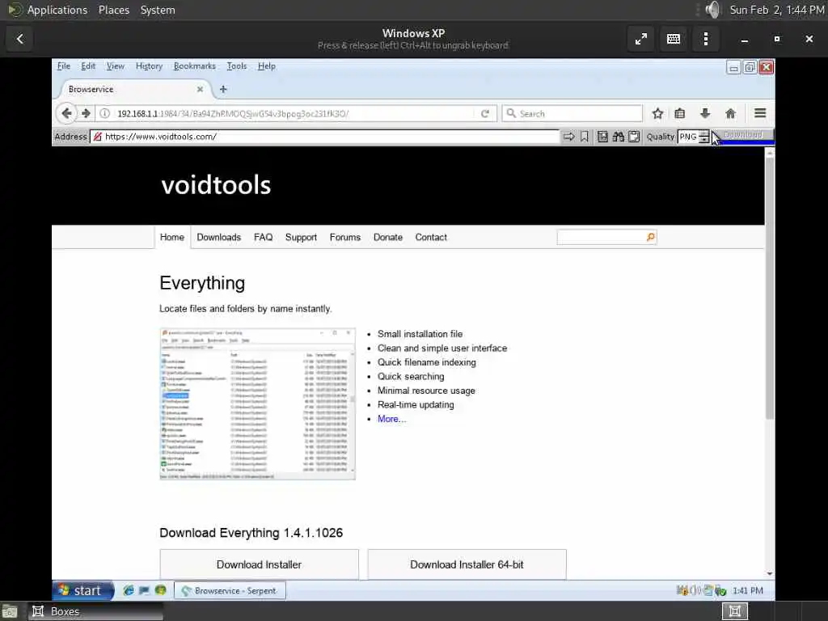Click the Browservice bookmark ribbon icon
The image size is (828, 621).
pos(585,137)
